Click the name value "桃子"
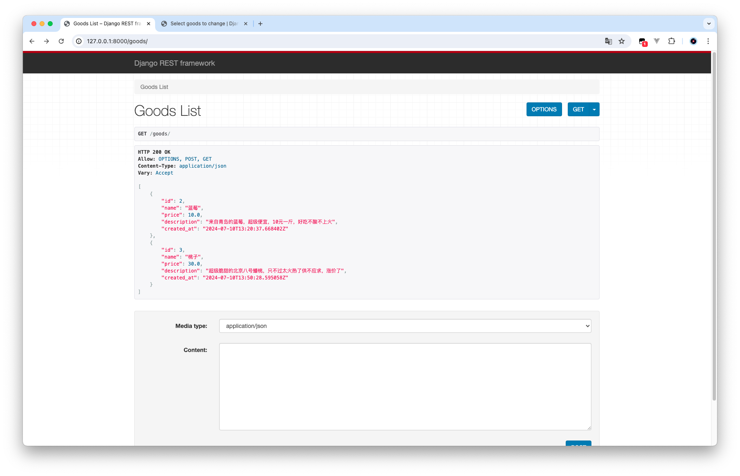This screenshot has width=740, height=476. click(193, 257)
